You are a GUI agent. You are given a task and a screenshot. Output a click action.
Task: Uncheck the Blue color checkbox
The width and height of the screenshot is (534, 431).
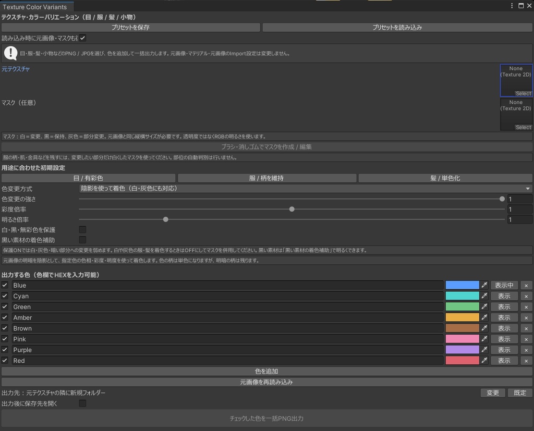point(5,285)
